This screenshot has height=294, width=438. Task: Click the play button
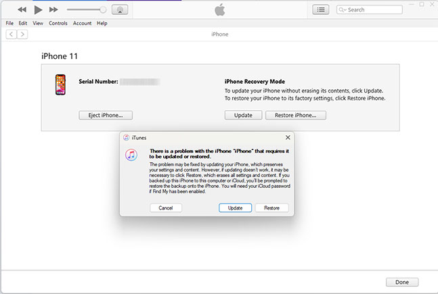38,9
